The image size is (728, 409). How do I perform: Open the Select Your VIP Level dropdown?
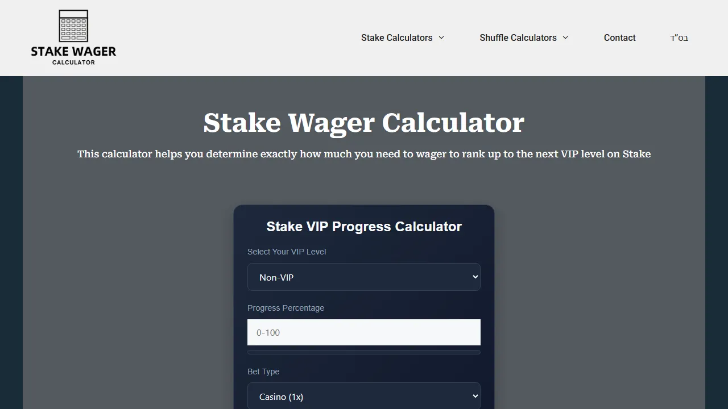[x=364, y=277]
